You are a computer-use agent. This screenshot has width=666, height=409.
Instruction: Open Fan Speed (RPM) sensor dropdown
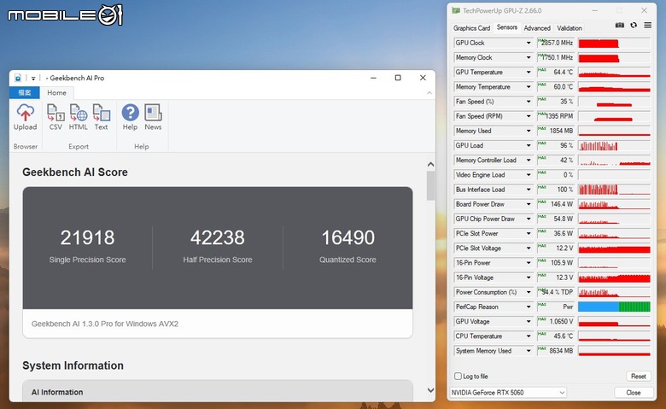click(529, 116)
